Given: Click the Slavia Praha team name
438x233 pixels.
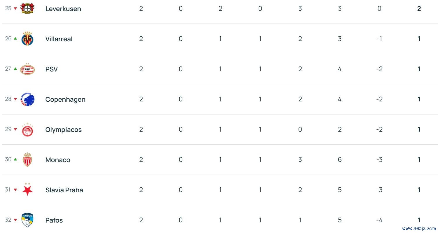Looking at the screenshot, I should (x=64, y=190).
